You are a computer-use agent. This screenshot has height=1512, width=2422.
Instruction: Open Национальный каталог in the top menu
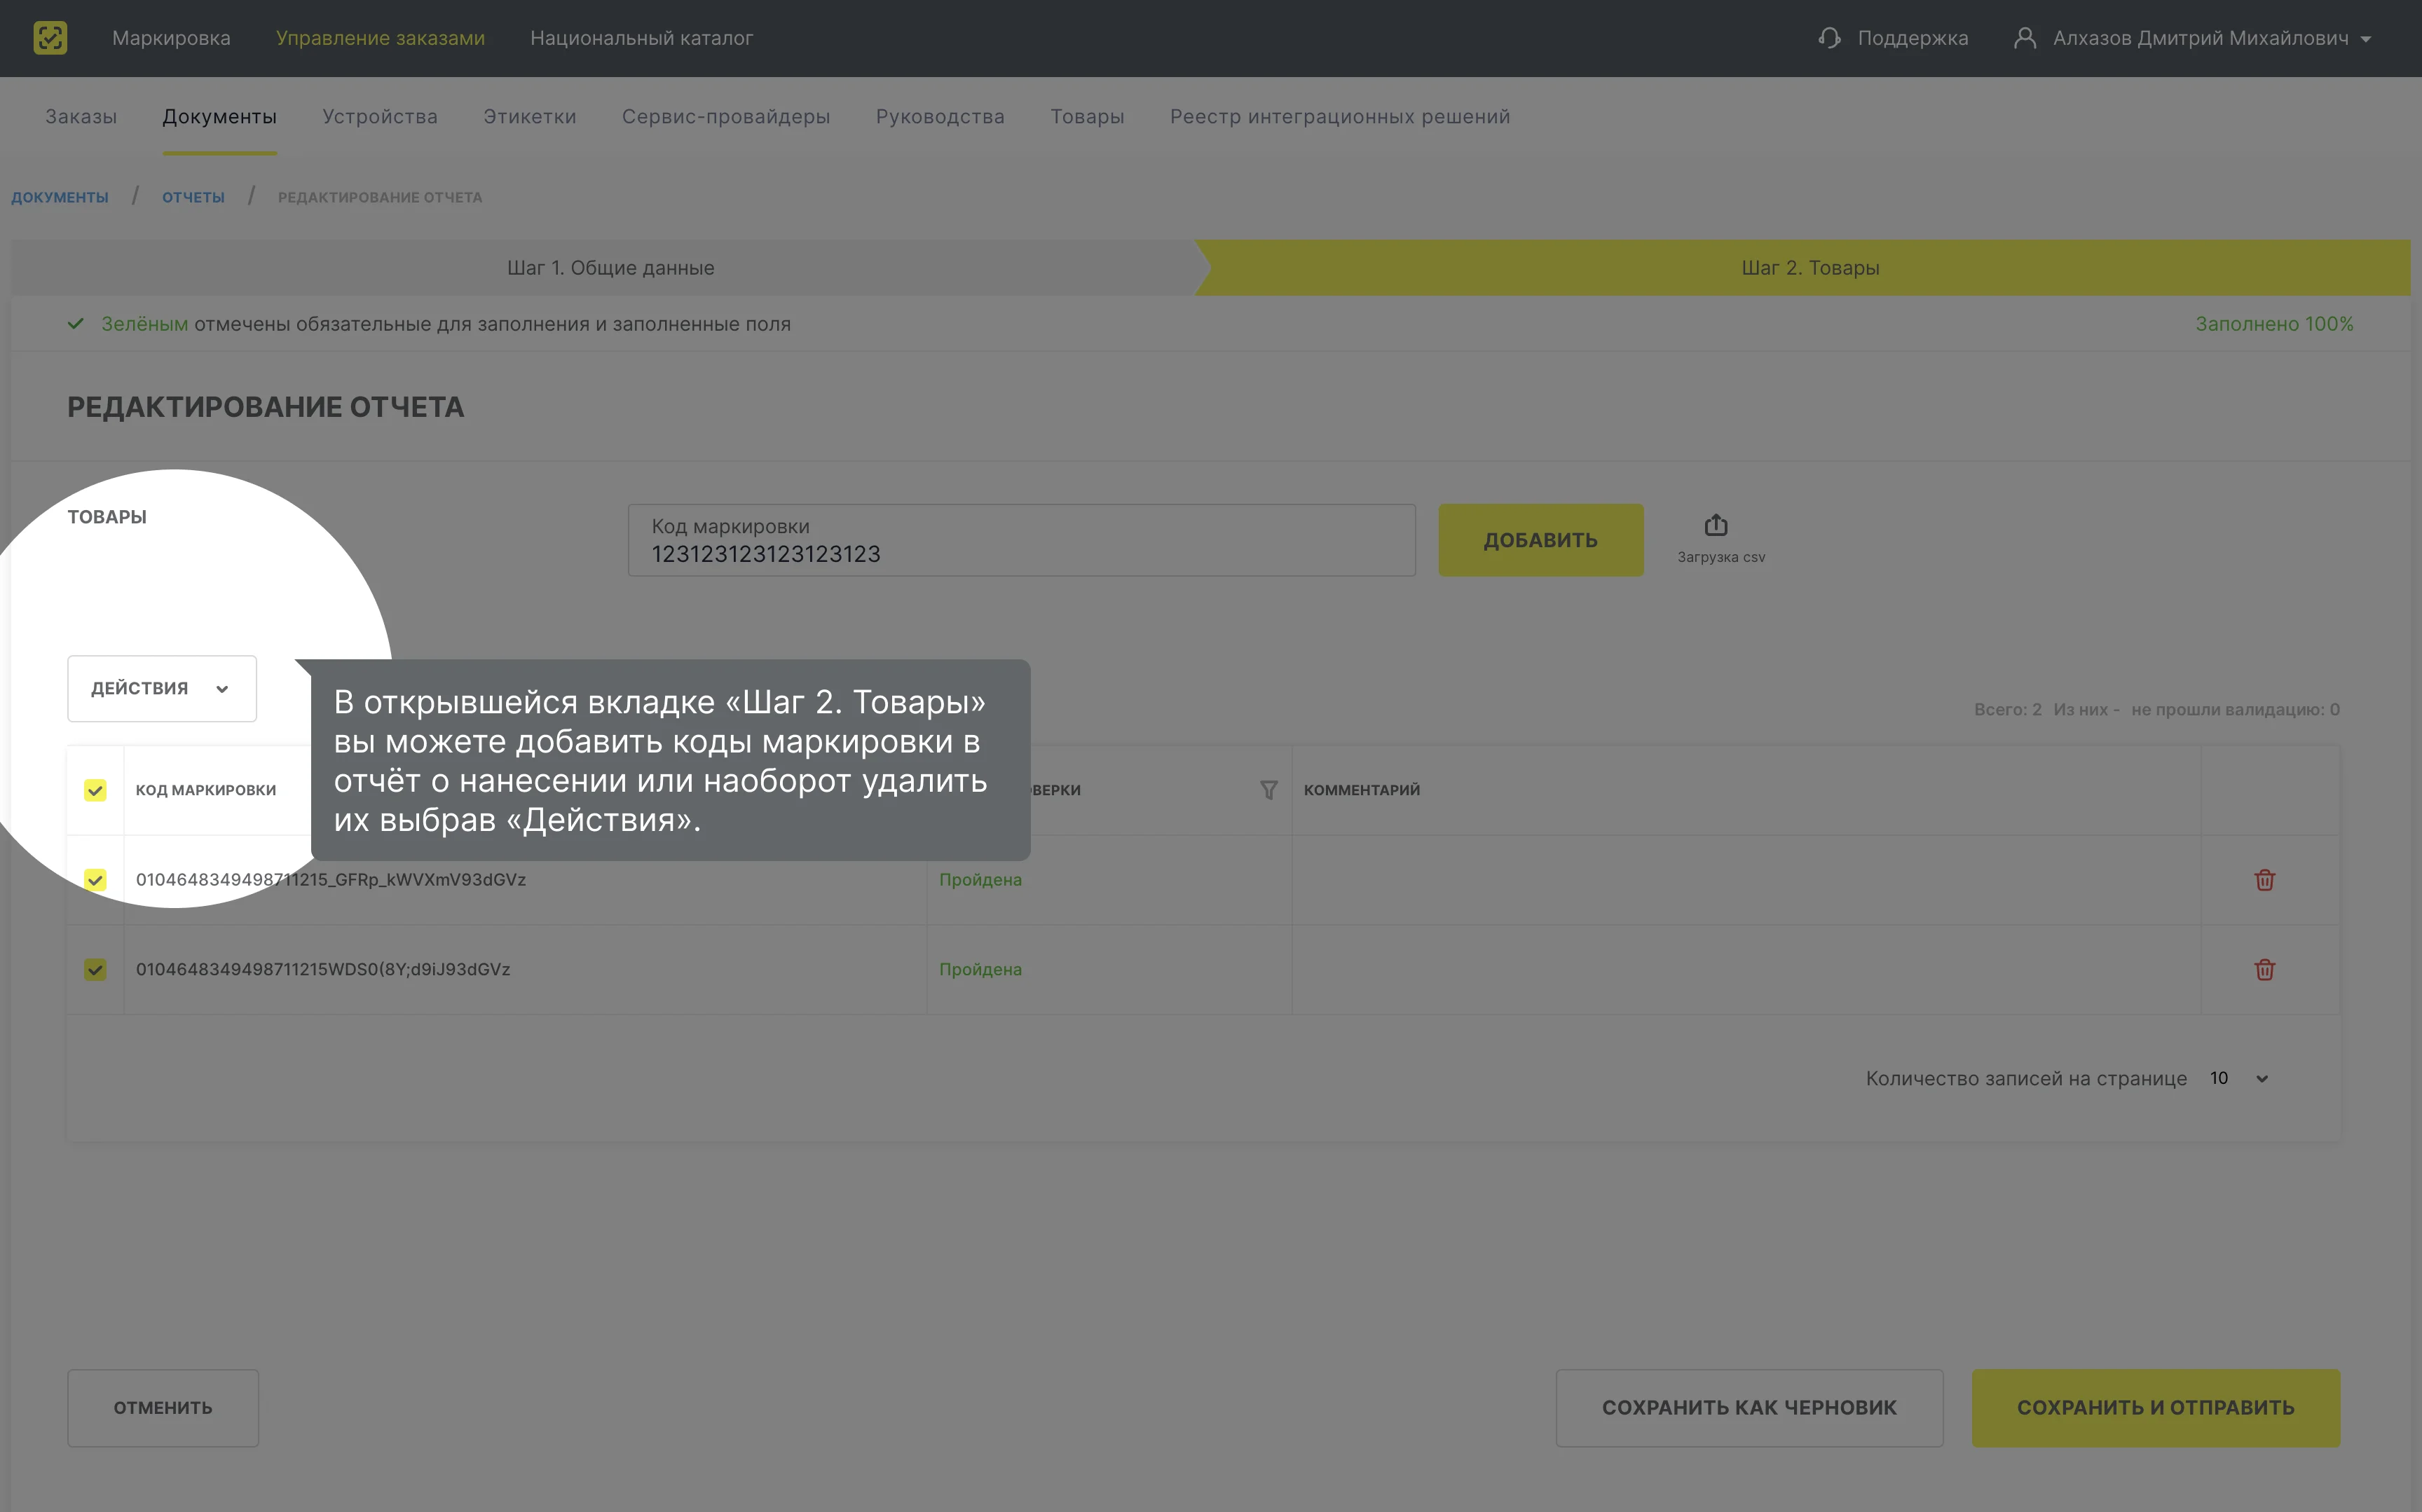coord(641,38)
